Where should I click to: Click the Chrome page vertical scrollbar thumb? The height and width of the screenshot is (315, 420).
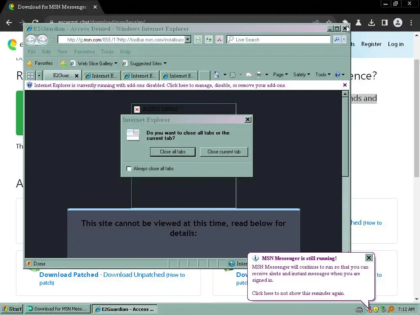click(x=417, y=118)
